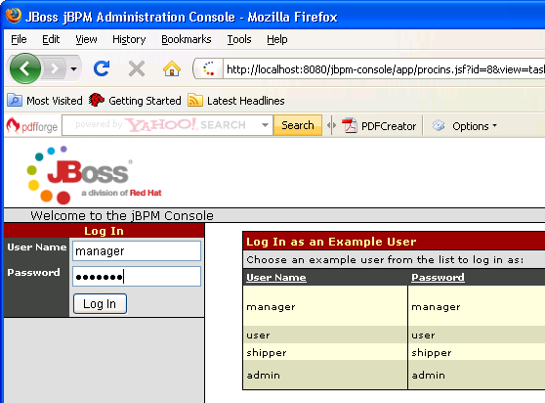Screen dimensions: 545x403
Task: Open the File menu
Action: (x=19, y=39)
